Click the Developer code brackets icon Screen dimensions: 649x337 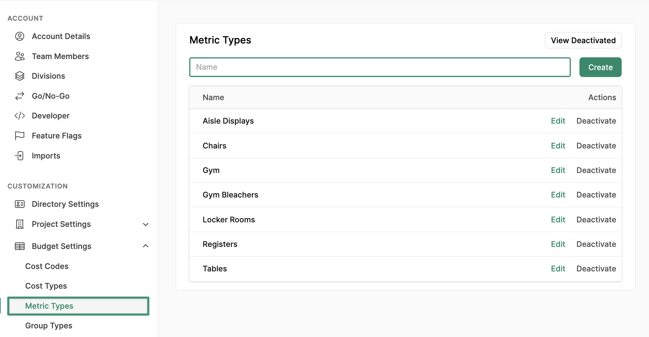pos(20,116)
